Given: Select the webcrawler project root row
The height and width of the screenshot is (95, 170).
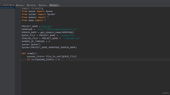Looking at the screenshot, I should [7, 8].
